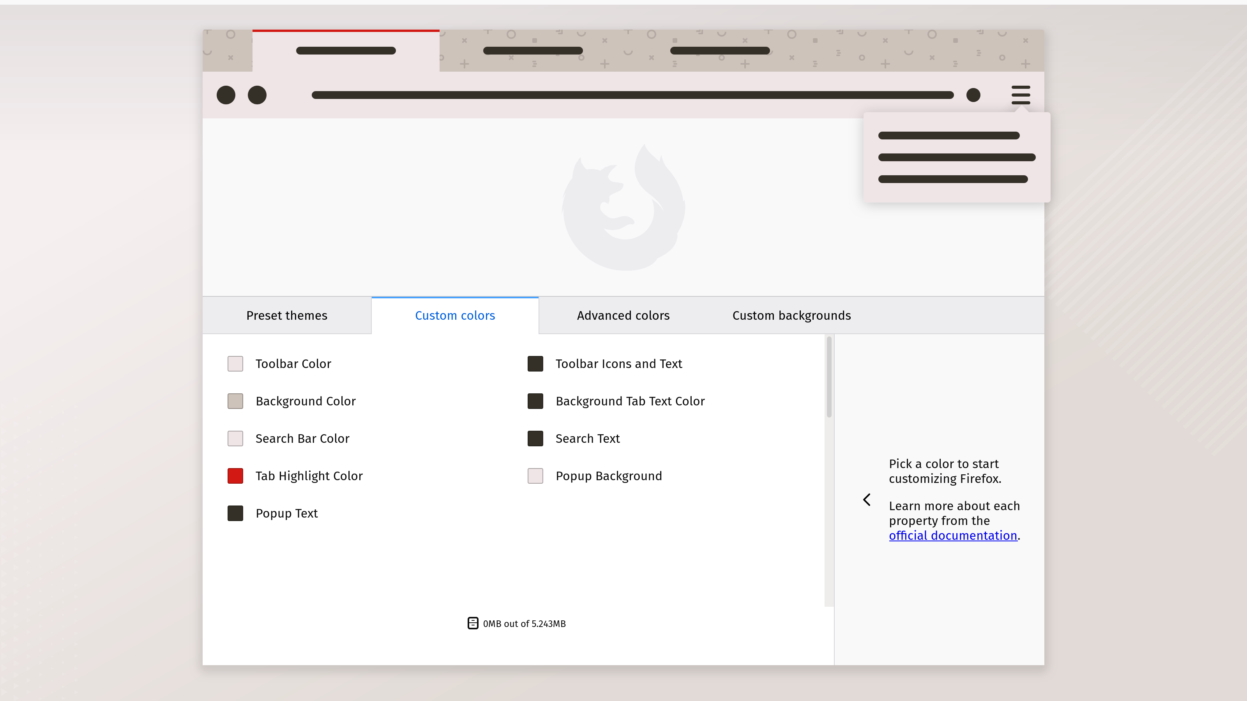Click the third popup menu item in preview
Viewport: 1247px width, 701px height.
pos(953,179)
